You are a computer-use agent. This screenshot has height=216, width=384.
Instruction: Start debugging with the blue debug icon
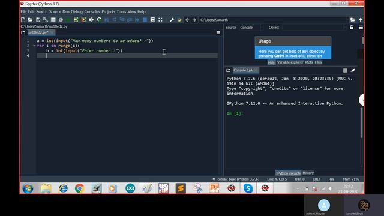coord(107,20)
